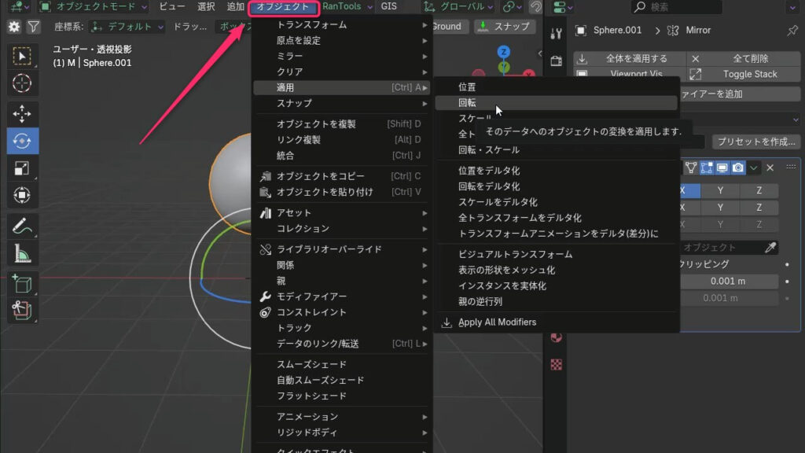Screen dimensions: 805x453
Task: Click the Create Preset button
Action: pos(755,142)
